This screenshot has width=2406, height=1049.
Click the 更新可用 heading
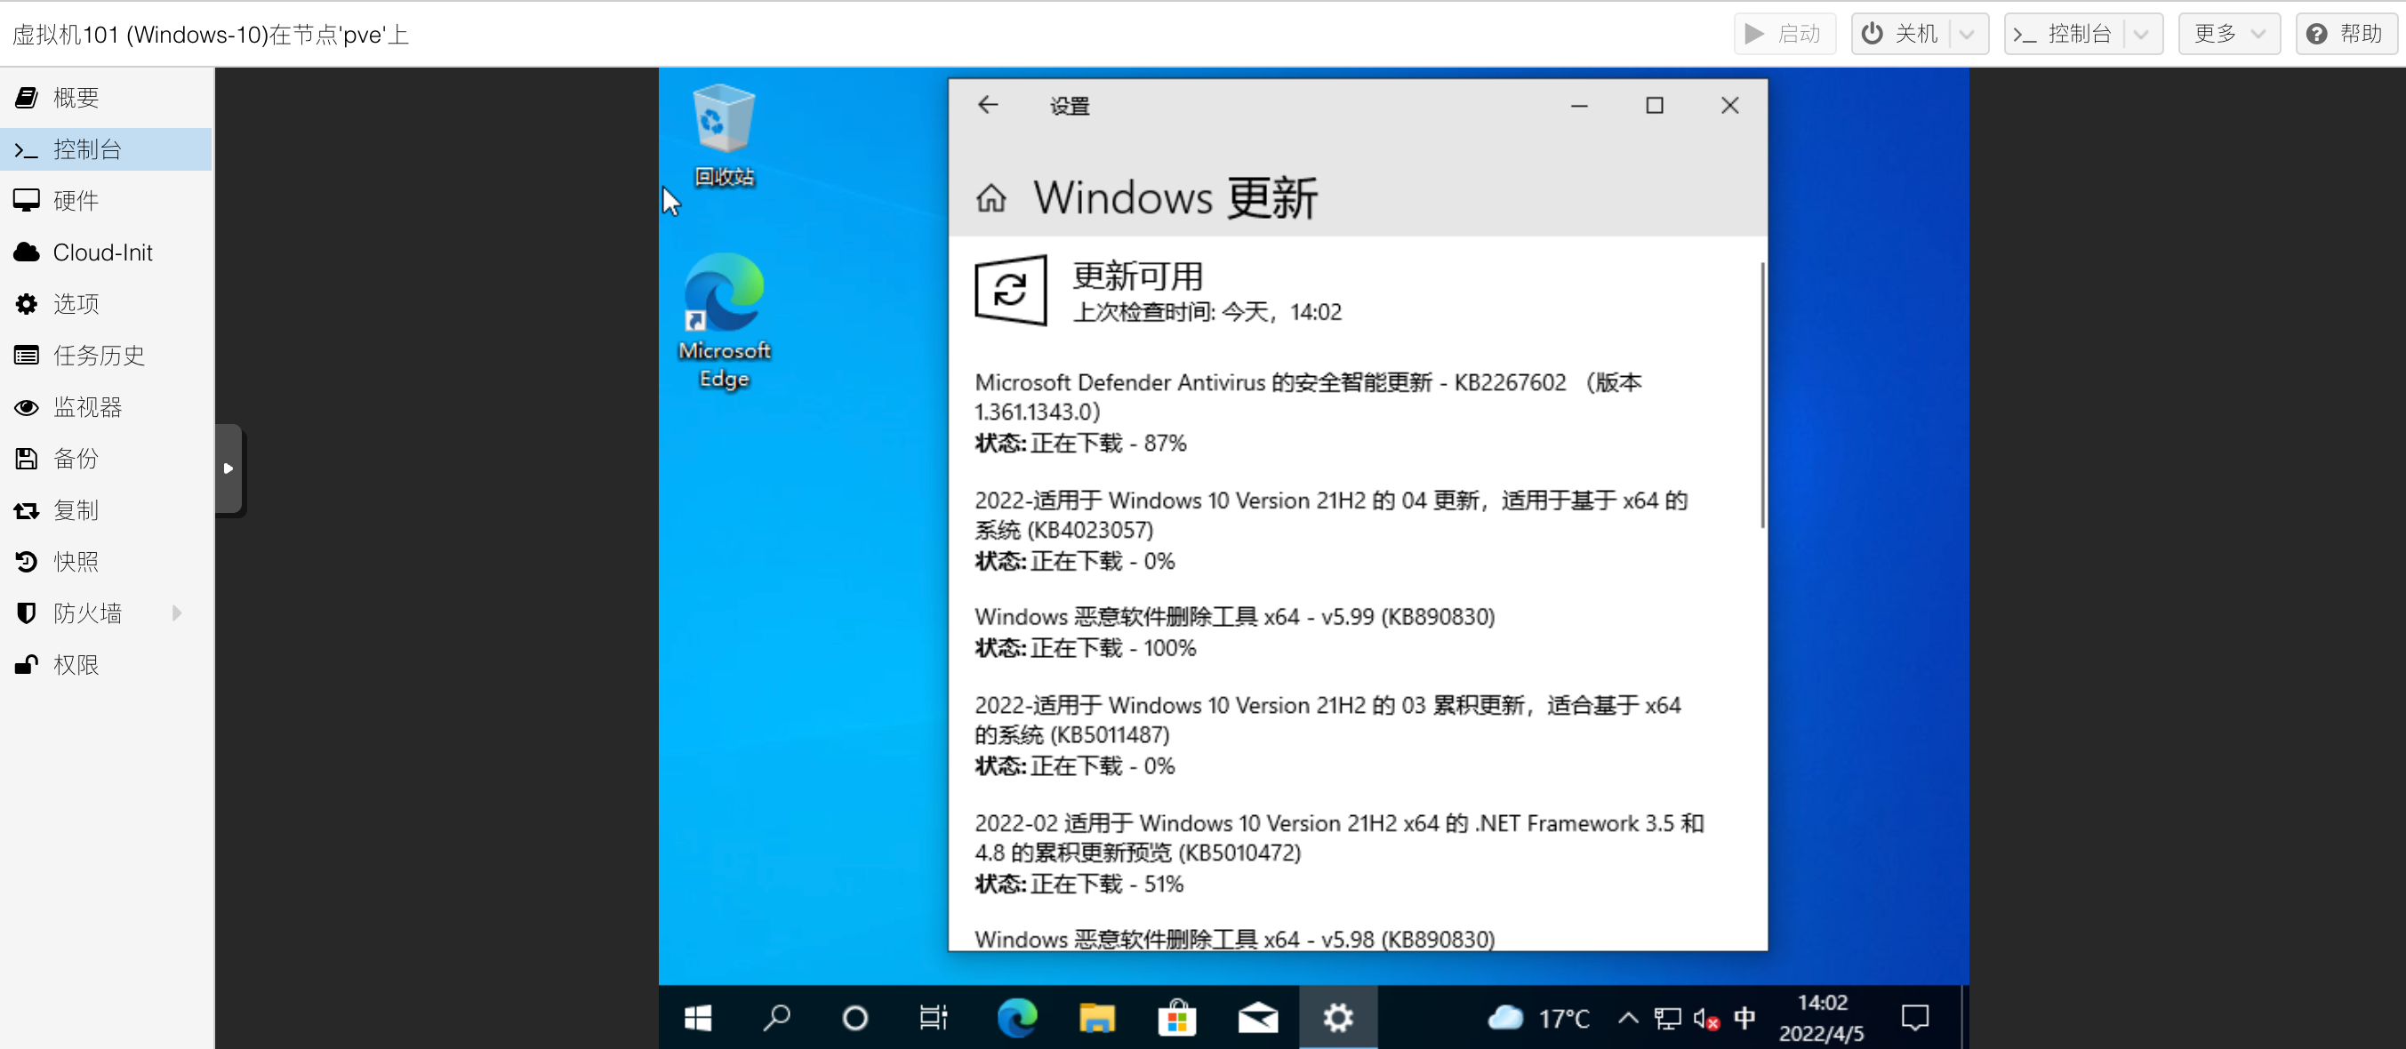point(1137,276)
